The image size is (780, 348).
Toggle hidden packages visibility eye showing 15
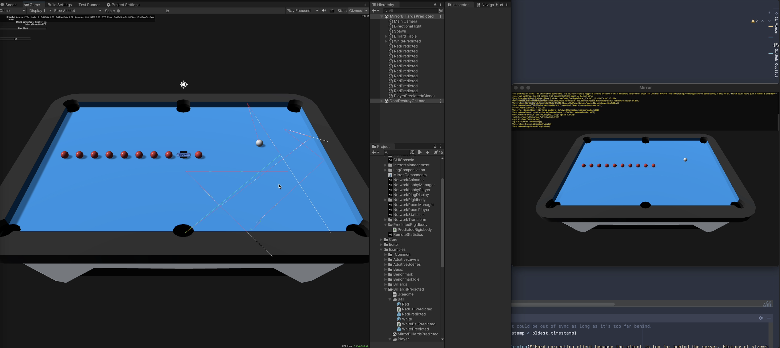point(438,152)
